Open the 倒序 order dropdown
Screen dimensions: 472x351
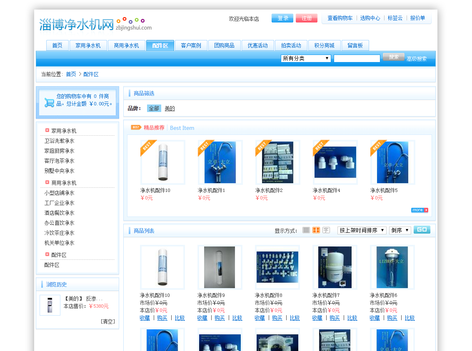pyautogui.click(x=400, y=230)
